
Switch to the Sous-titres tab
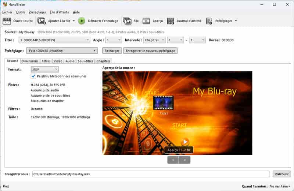(85, 61)
